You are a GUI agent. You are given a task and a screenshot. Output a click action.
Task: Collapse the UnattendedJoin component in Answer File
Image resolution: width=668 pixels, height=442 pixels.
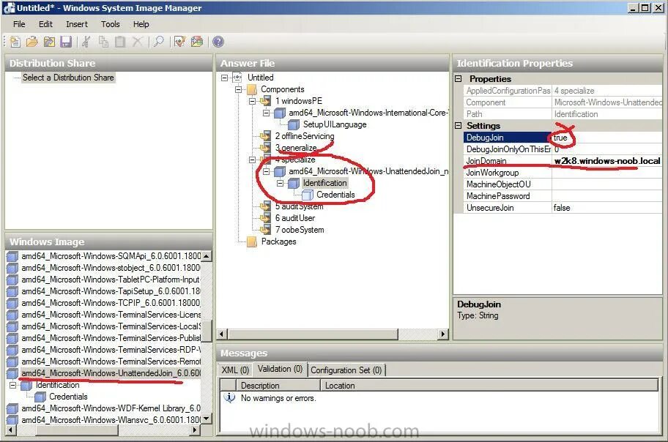coord(267,171)
